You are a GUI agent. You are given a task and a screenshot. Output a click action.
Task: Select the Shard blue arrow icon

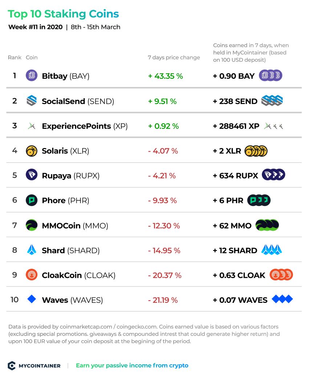coord(32,250)
